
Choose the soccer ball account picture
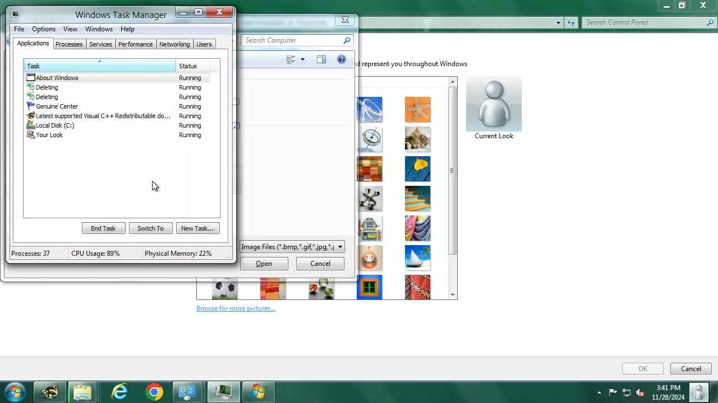(225, 288)
